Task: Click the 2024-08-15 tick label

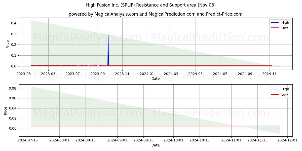Action: click(x=86, y=141)
